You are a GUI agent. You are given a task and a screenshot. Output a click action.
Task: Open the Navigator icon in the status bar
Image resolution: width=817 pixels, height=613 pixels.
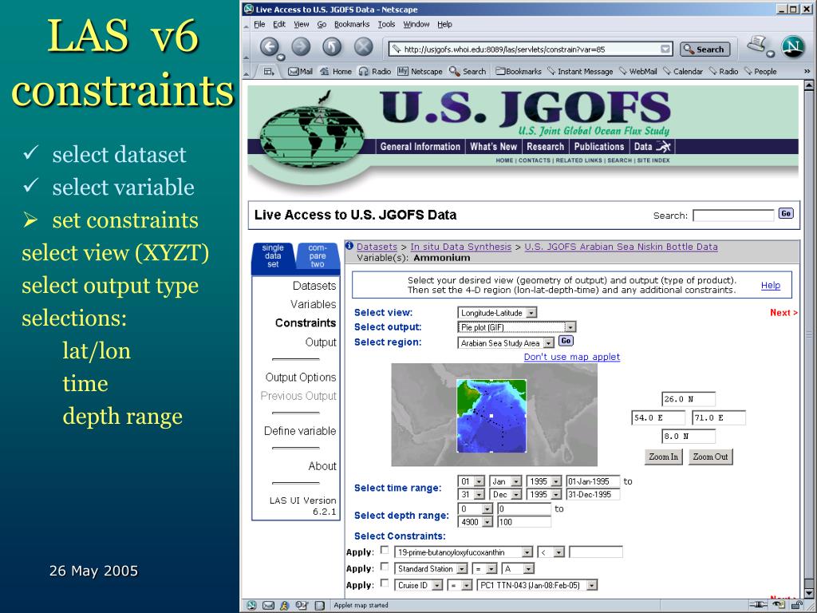tap(251, 605)
